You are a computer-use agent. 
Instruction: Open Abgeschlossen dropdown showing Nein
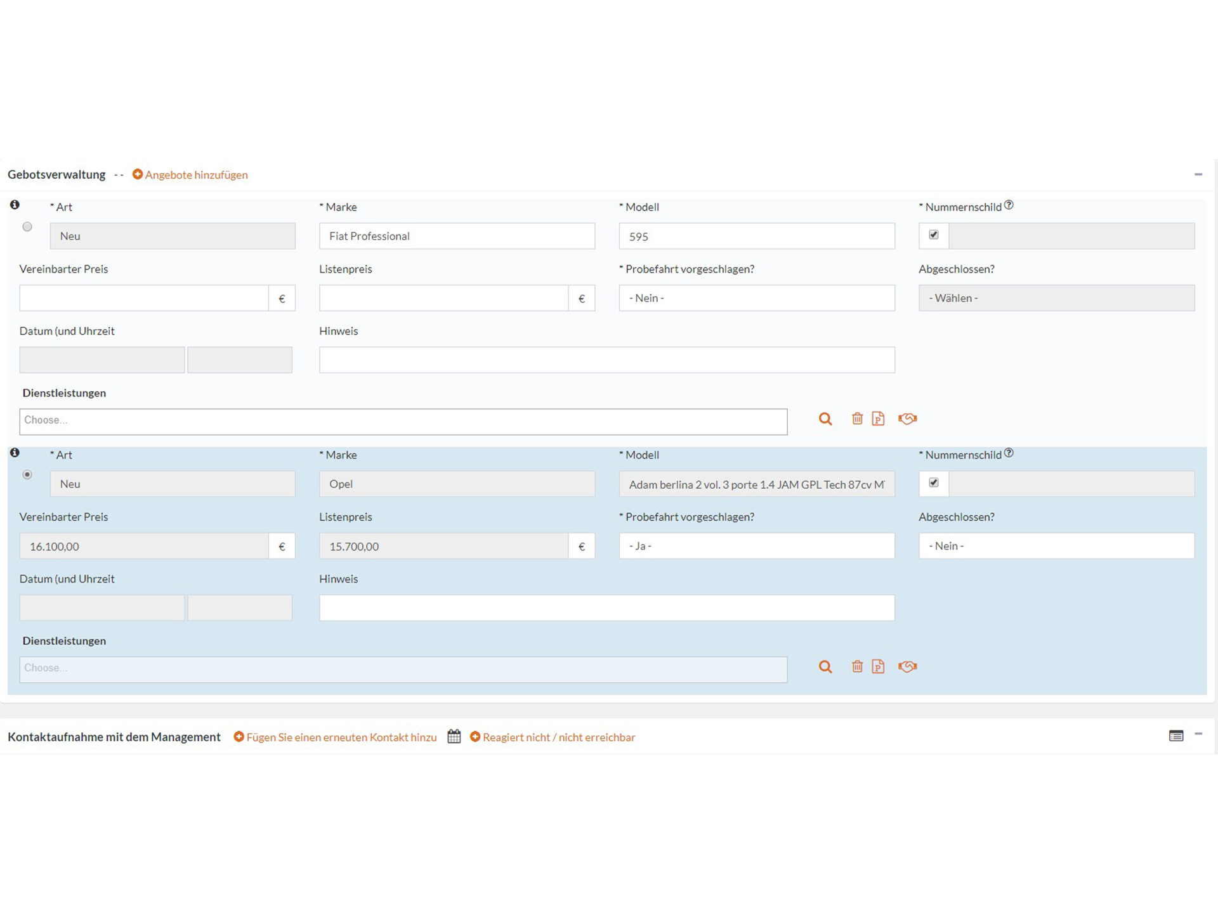coord(1056,546)
